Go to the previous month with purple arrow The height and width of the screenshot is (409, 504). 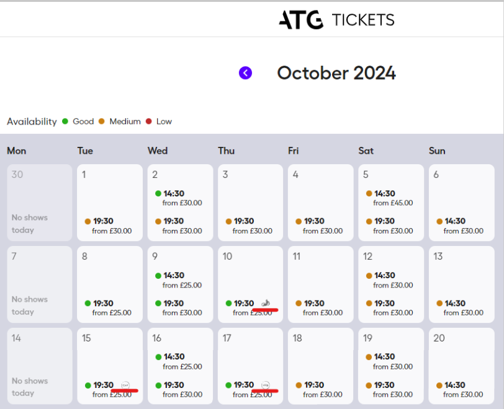click(x=245, y=73)
